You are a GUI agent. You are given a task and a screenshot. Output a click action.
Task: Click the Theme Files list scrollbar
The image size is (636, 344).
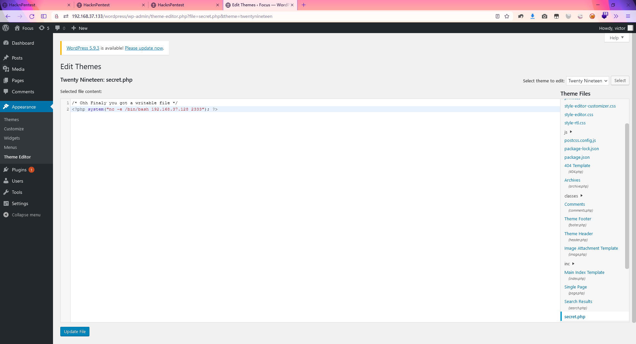point(627,196)
